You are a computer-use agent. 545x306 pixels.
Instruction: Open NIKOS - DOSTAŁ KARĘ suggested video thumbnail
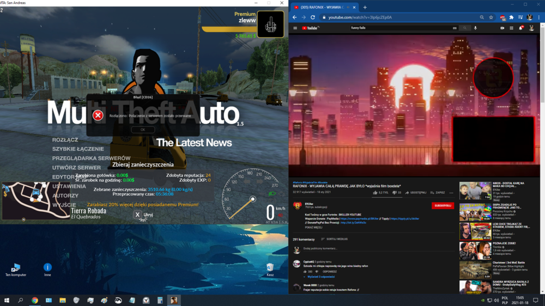475,191
